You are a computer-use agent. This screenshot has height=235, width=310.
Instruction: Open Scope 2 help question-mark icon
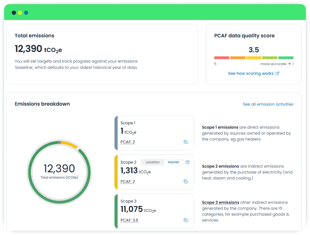click(187, 162)
